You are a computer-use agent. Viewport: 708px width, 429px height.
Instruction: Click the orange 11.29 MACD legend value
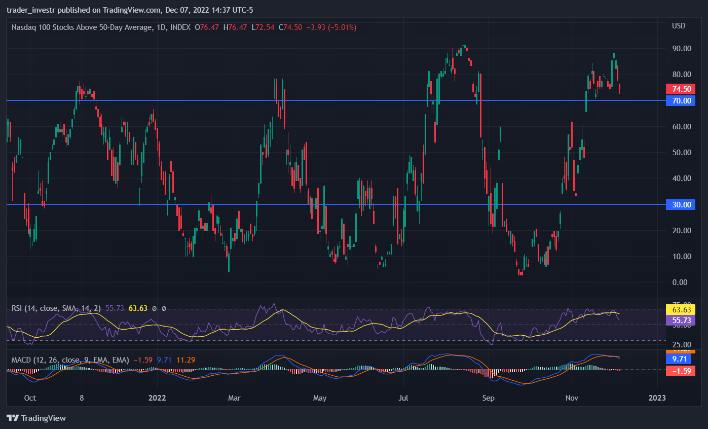185,360
